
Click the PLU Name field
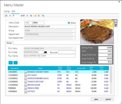(50, 56)
